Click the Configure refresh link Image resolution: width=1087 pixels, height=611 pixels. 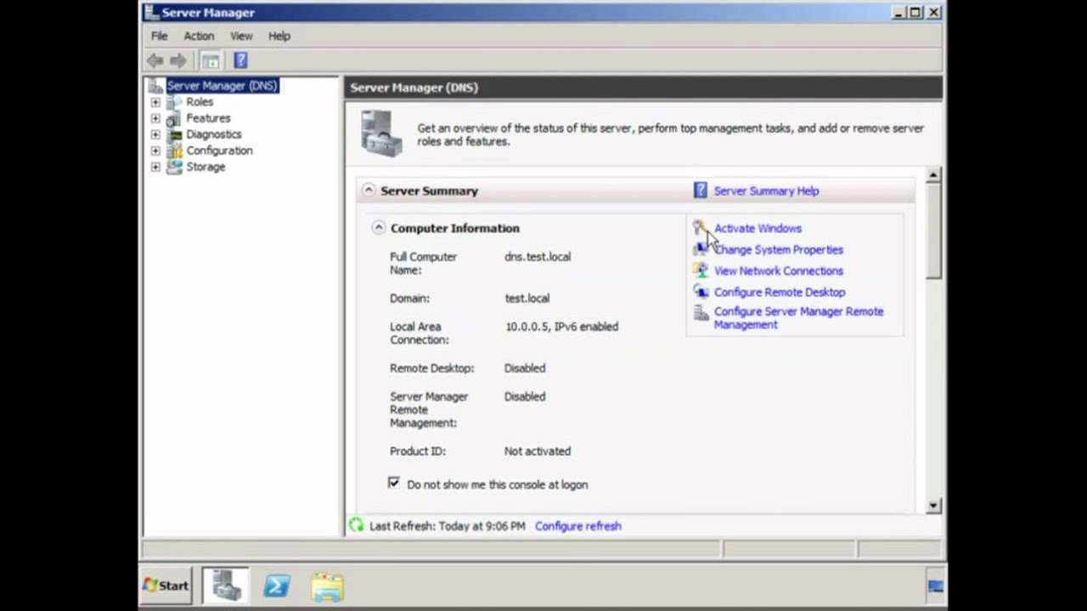(577, 526)
